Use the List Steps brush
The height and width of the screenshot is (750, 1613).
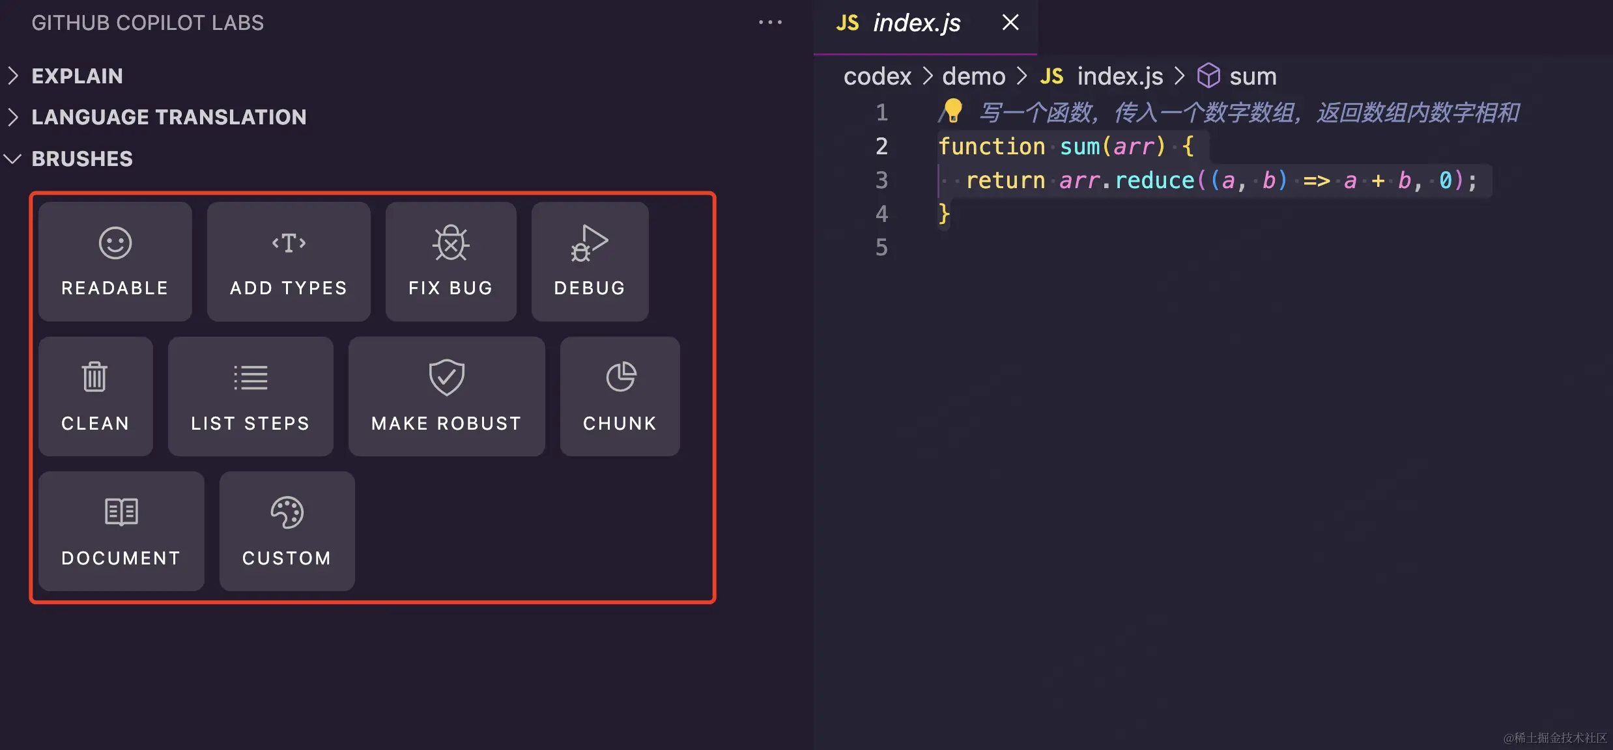pos(250,396)
